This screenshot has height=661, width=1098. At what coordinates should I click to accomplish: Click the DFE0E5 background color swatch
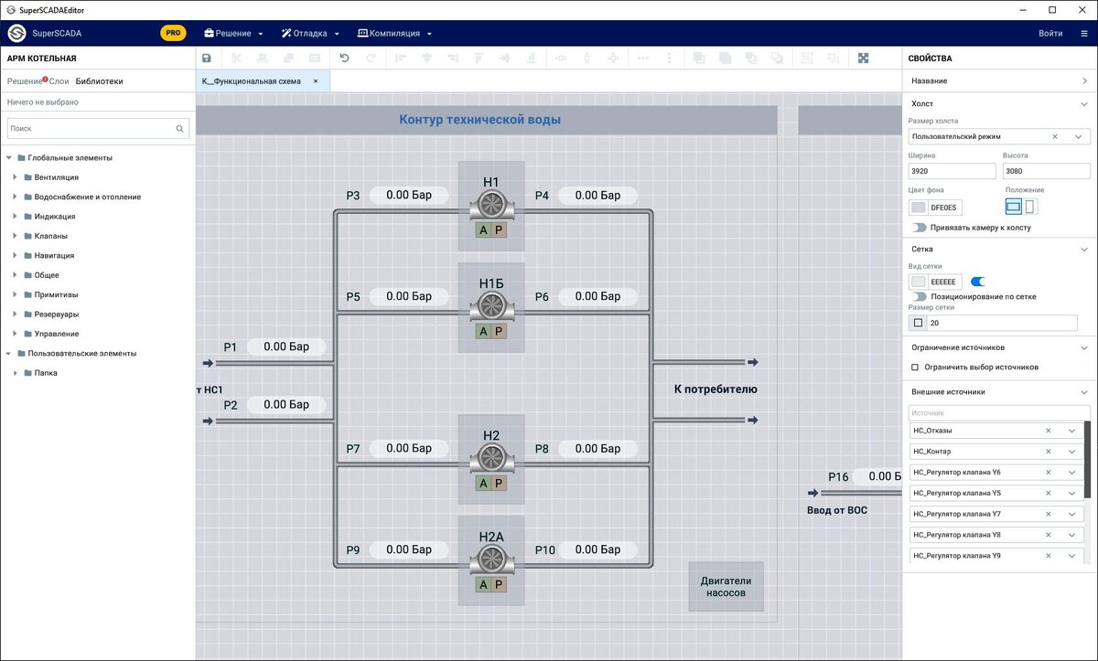(x=919, y=208)
